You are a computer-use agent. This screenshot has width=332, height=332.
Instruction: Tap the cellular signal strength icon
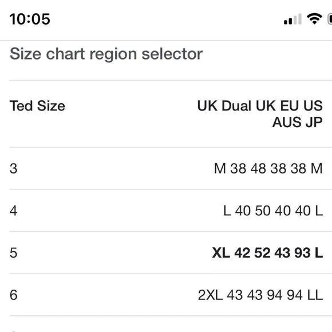293,19
